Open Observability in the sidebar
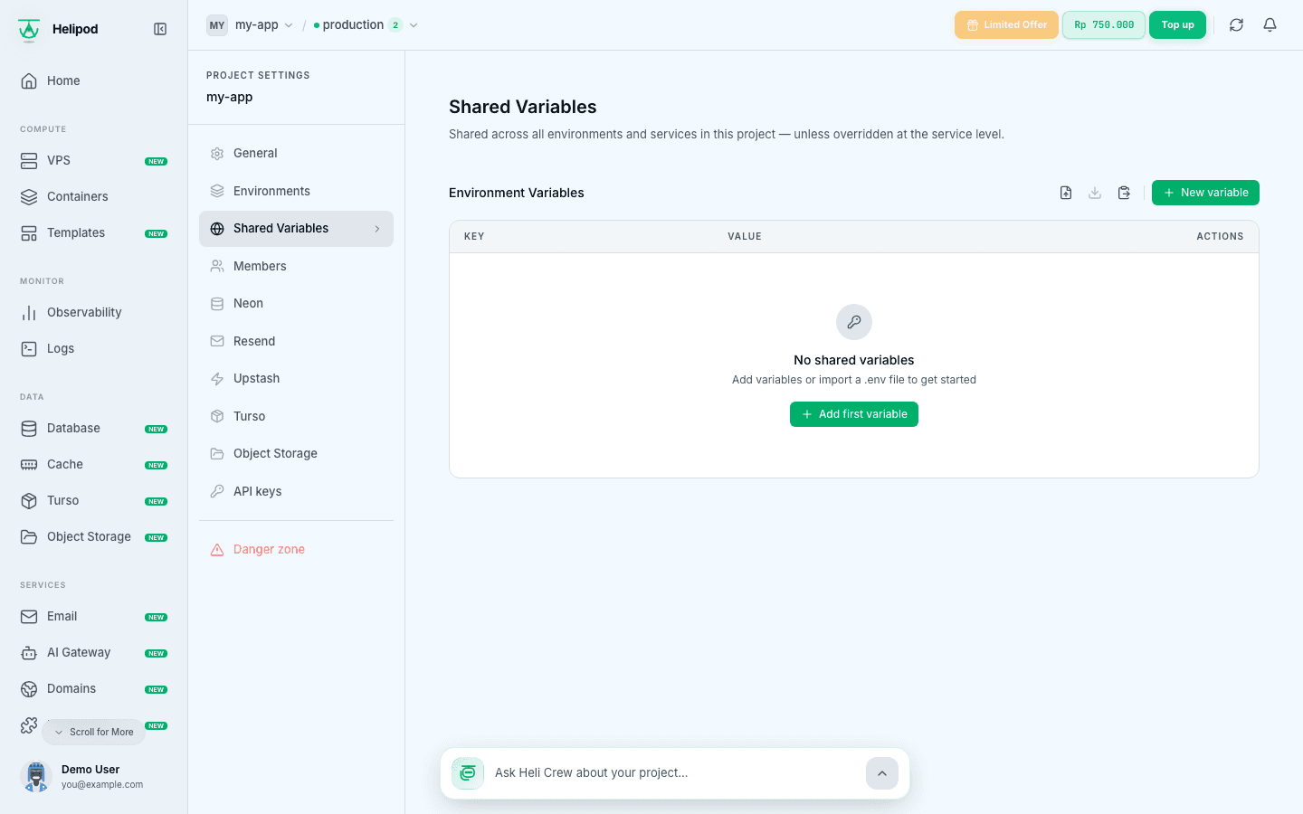The width and height of the screenshot is (1303, 814). 94,312
